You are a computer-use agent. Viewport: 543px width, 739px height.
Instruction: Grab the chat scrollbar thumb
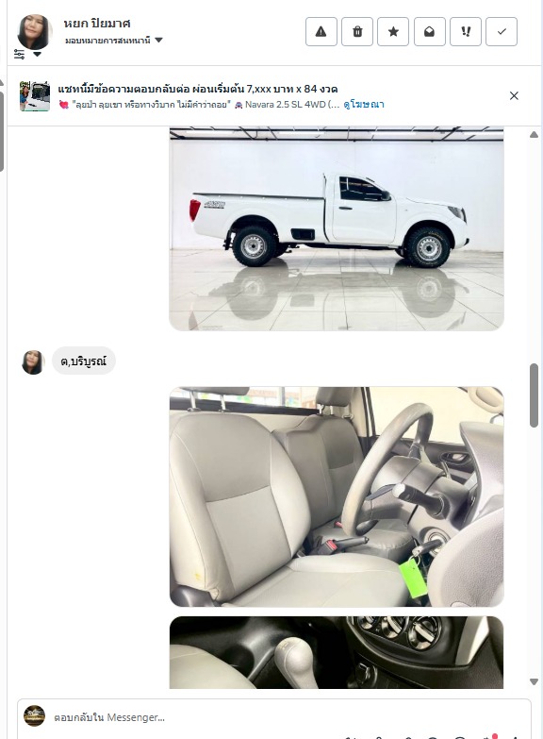click(x=534, y=395)
